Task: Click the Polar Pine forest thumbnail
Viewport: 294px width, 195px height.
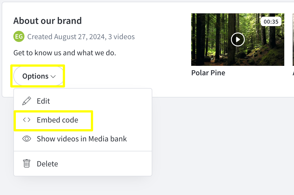Action: 238,39
